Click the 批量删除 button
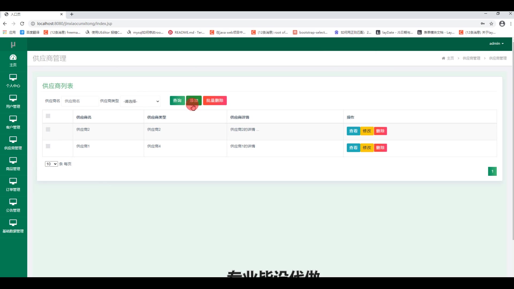Image resolution: width=514 pixels, height=289 pixels. pos(215,101)
